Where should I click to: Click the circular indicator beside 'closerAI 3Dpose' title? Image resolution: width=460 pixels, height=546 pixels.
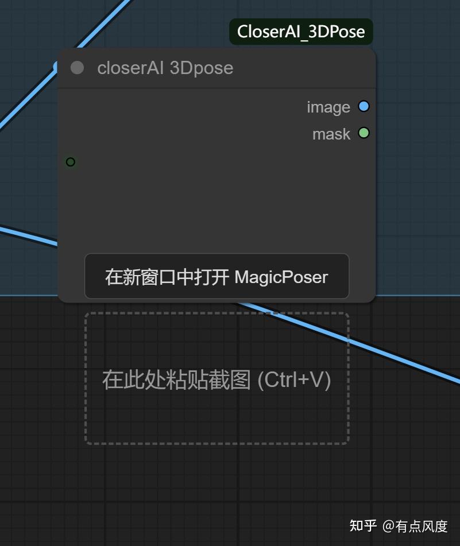tap(76, 68)
